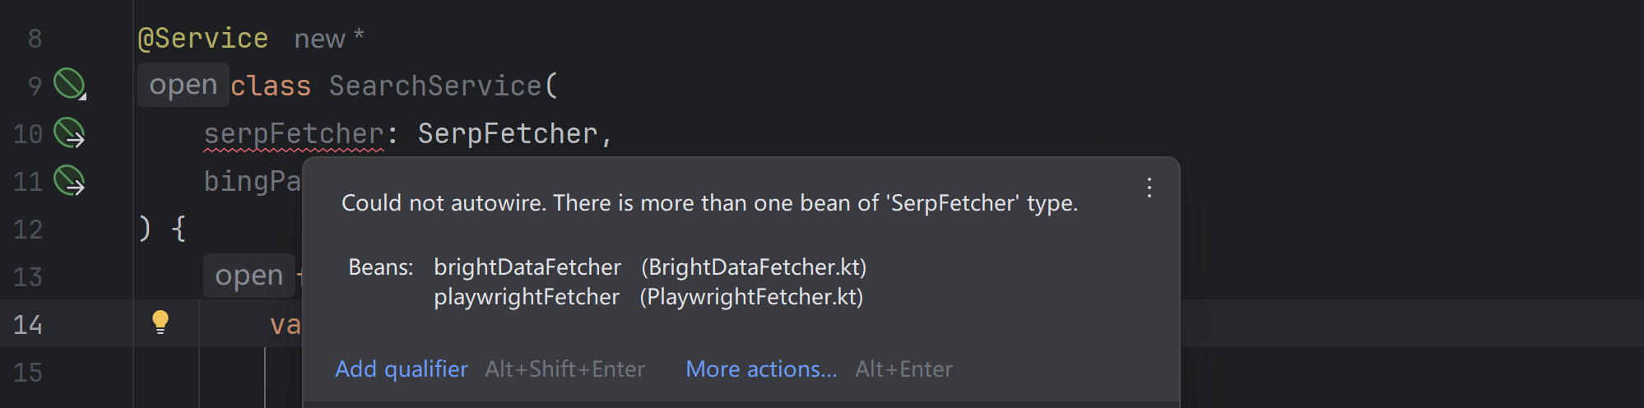Viewport: 1644px width, 408px height.
Task: Click the autowired bean gutter icon on line 11
Action: pos(70,180)
